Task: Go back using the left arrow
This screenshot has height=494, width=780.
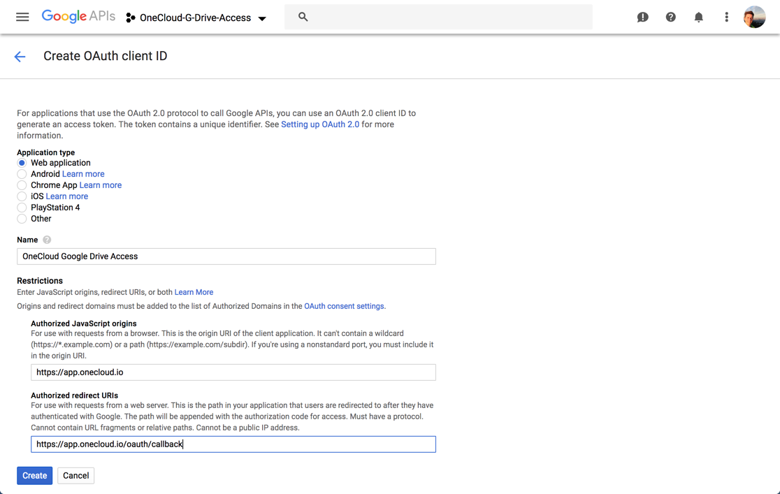Action: point(20,57)
